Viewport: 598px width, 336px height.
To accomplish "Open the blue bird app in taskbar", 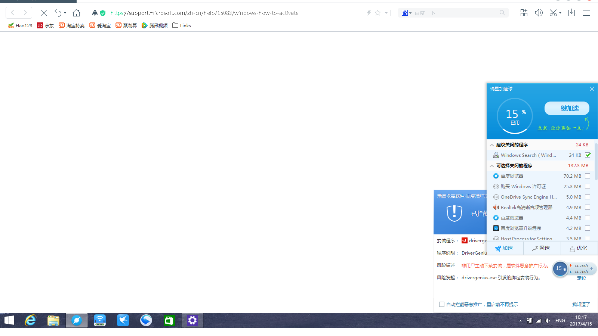I will [x=123, y=320].
